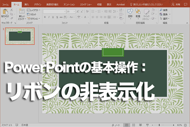
Task: Switch to slide sorter view icon
Action: [134, 125]
